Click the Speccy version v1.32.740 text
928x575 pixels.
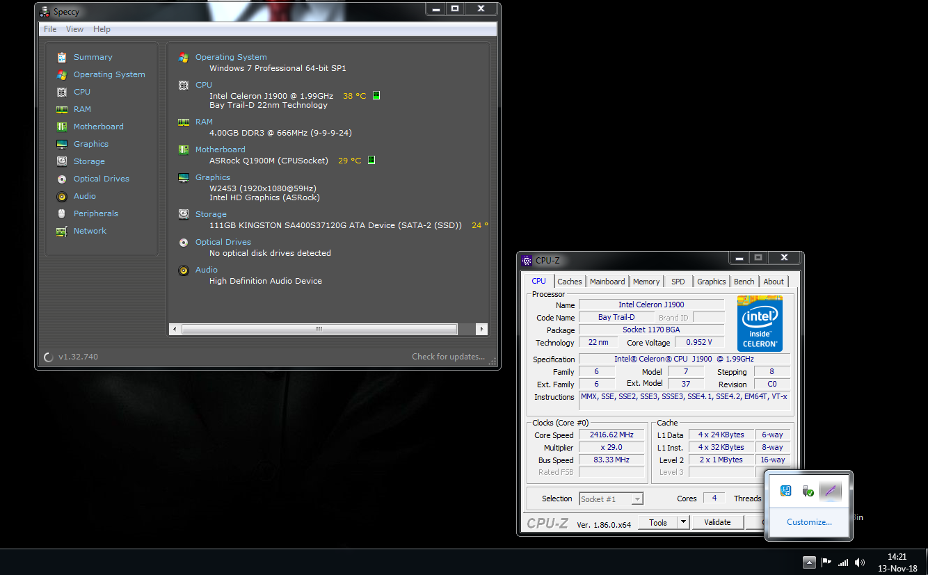click(x=78, y=357)
